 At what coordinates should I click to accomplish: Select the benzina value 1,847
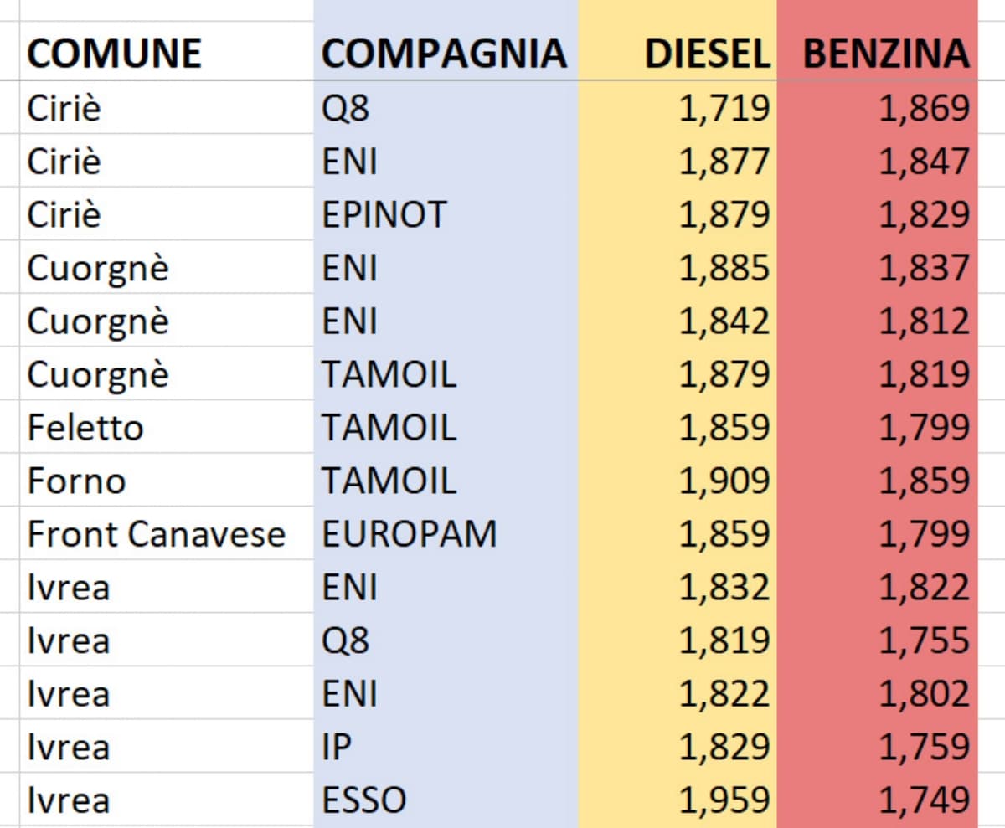point(923,162)
